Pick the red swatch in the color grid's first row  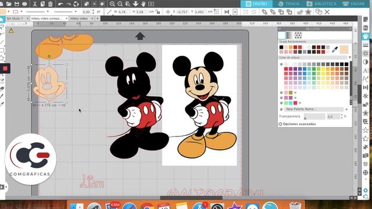(x=286, y=69)
